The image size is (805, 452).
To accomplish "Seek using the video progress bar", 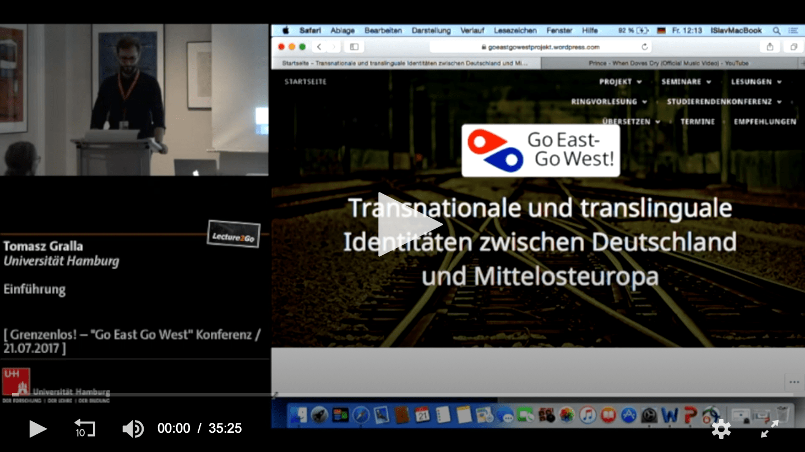I will coord(402,395).
